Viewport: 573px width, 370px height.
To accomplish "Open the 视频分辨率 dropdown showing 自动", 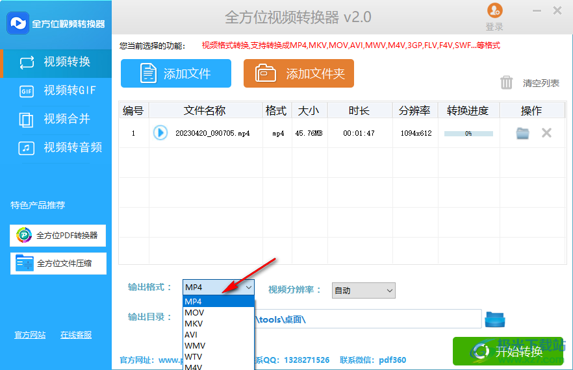I will pos(363,290).
